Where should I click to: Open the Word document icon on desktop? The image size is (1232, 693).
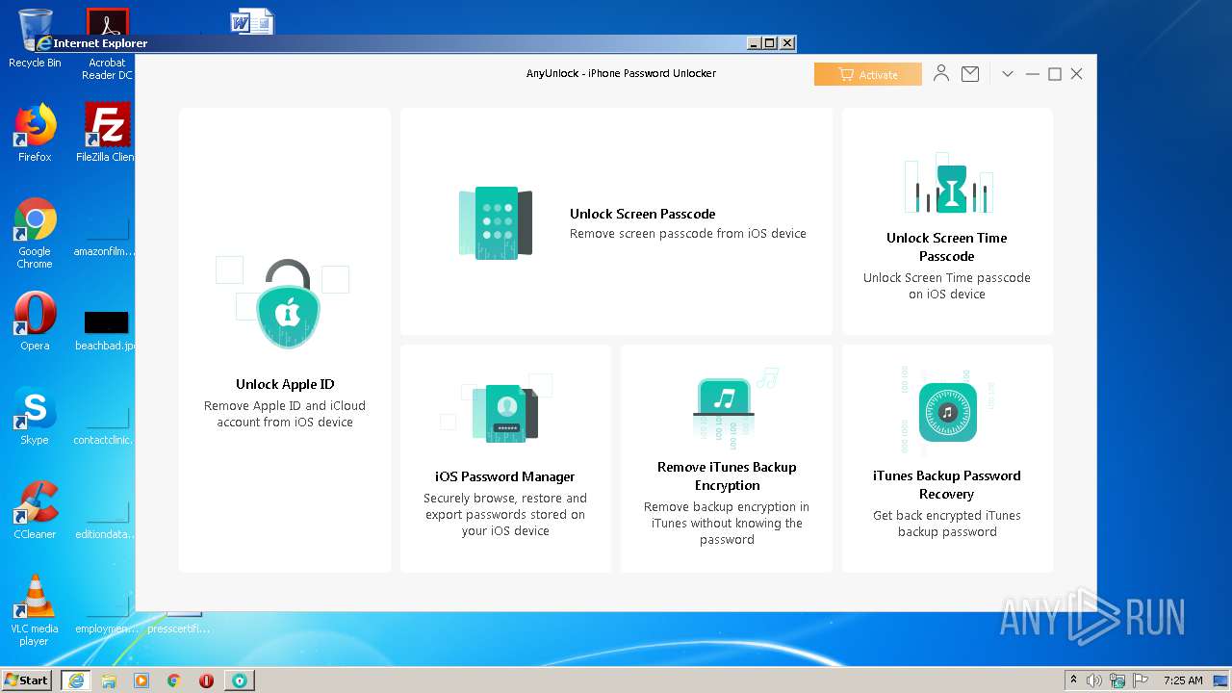(252, 22)
